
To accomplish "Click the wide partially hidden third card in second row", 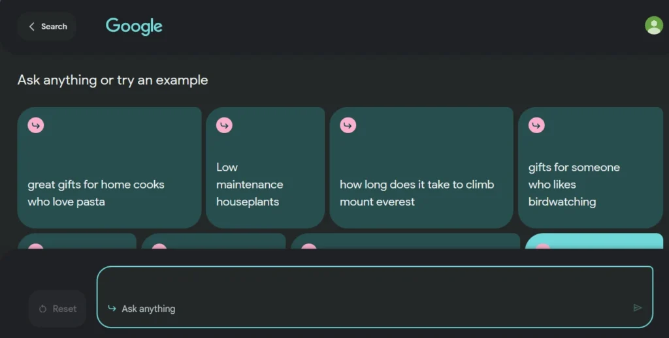I will coord(405,241).
